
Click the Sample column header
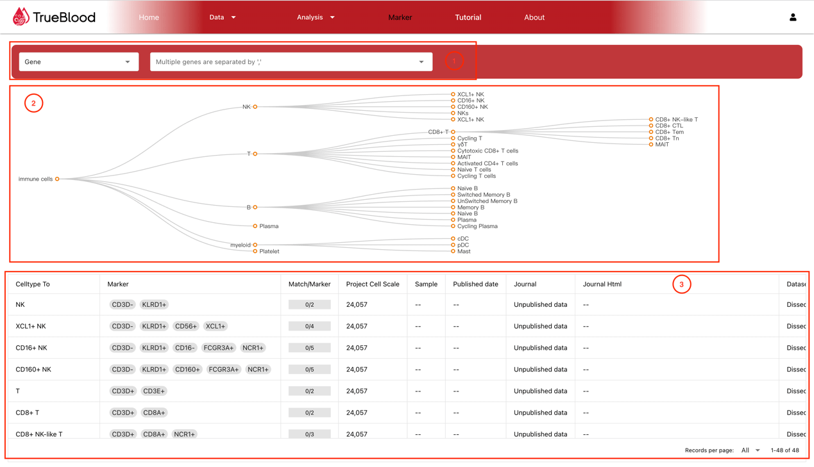pos(426,284)
